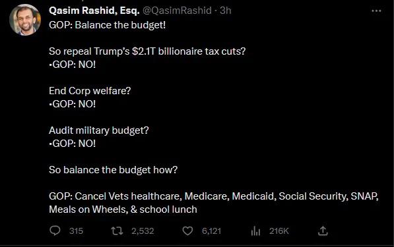
Task: Open the tweet via the 3h timestamp
Action: [226, 11]
